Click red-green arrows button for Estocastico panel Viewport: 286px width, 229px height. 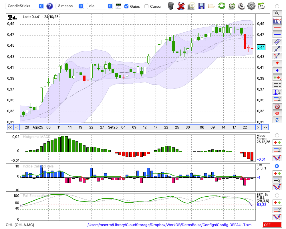277,202
